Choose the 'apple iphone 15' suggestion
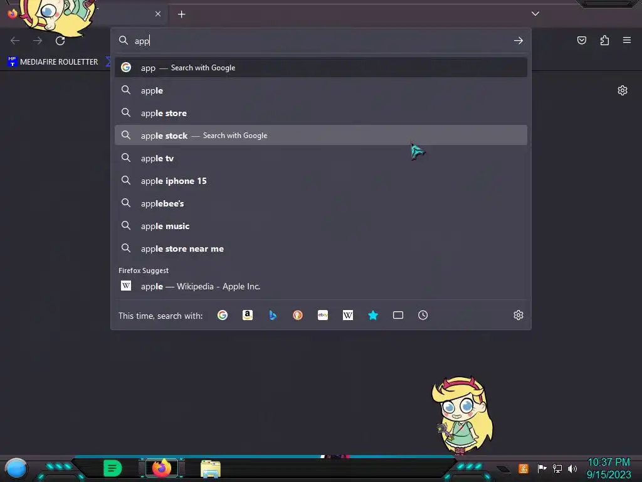The height and width of the screenshot is (482, 642). pos(321,181)
